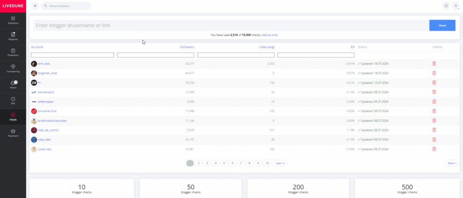Open the sanremokrd account link
Viewport: 463px width, 198px height.
click(x=47, y=92)
